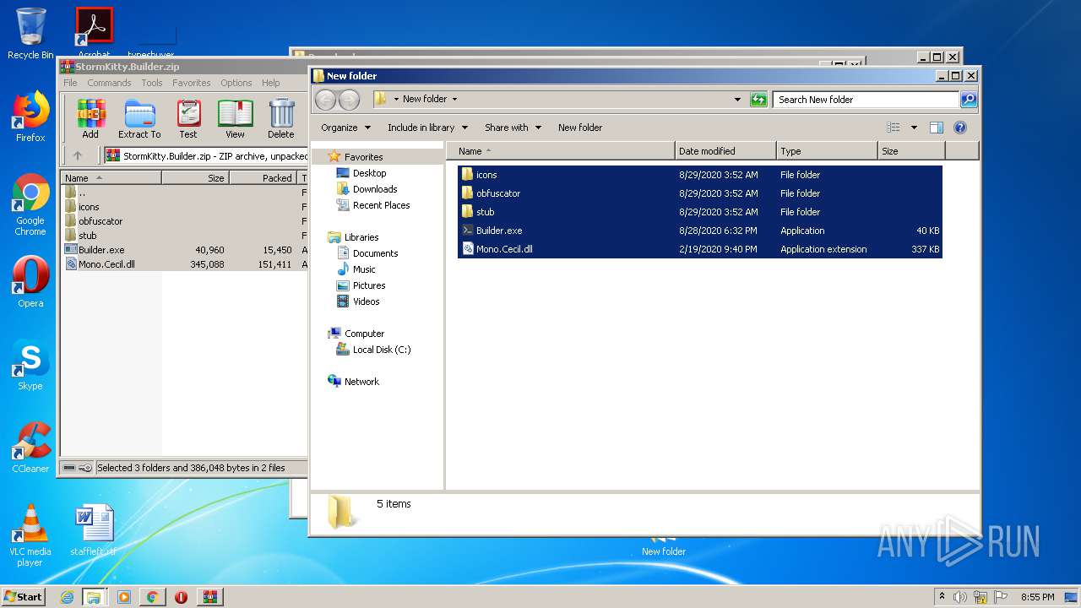The width and height of the screenshot is (1081, 608).
Task: Open the CCleaner desktop shortcut
Action: pyautogui.click(x=30, y=448)
